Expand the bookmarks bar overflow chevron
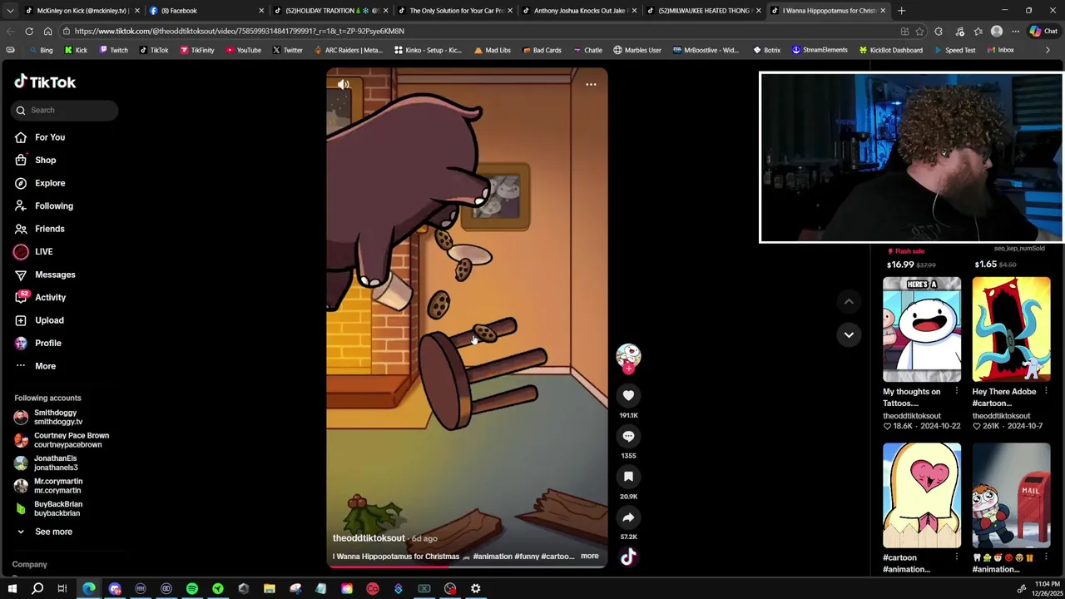 1048,50
